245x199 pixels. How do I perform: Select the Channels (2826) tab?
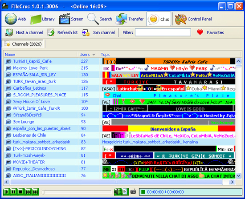[23, 44]
